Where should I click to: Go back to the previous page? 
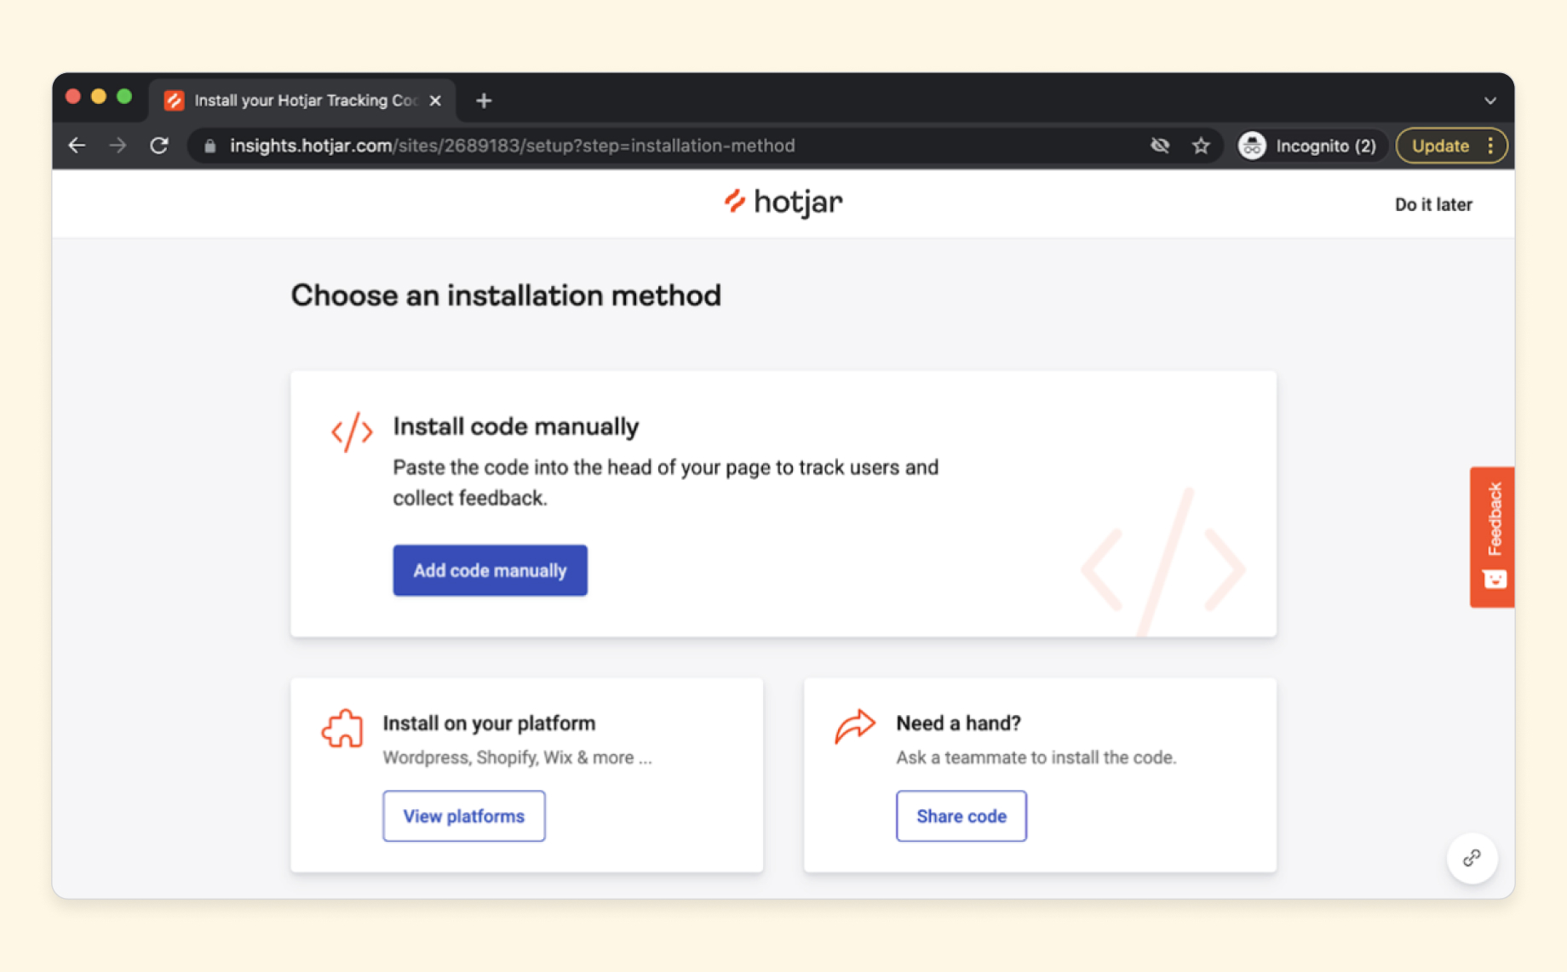click(77, 146)
